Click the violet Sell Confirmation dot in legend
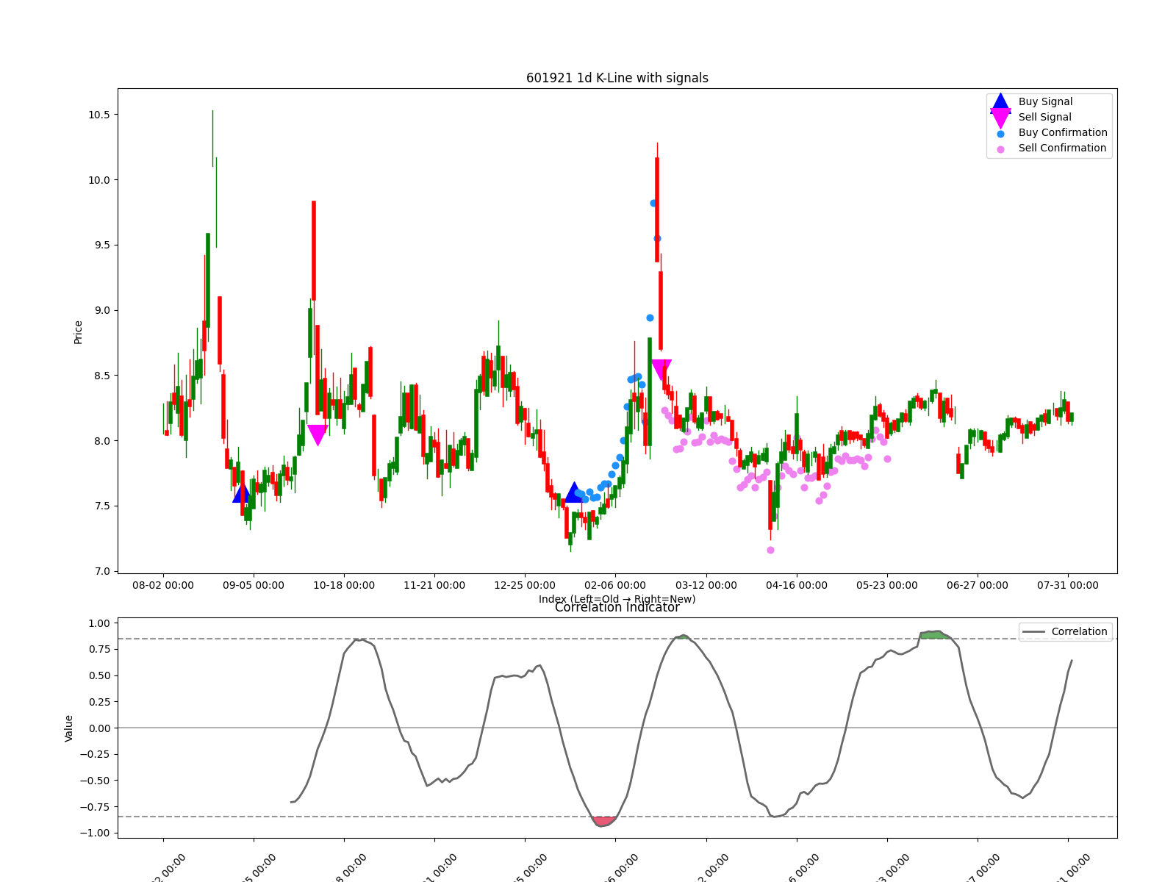 point(1000,149)
